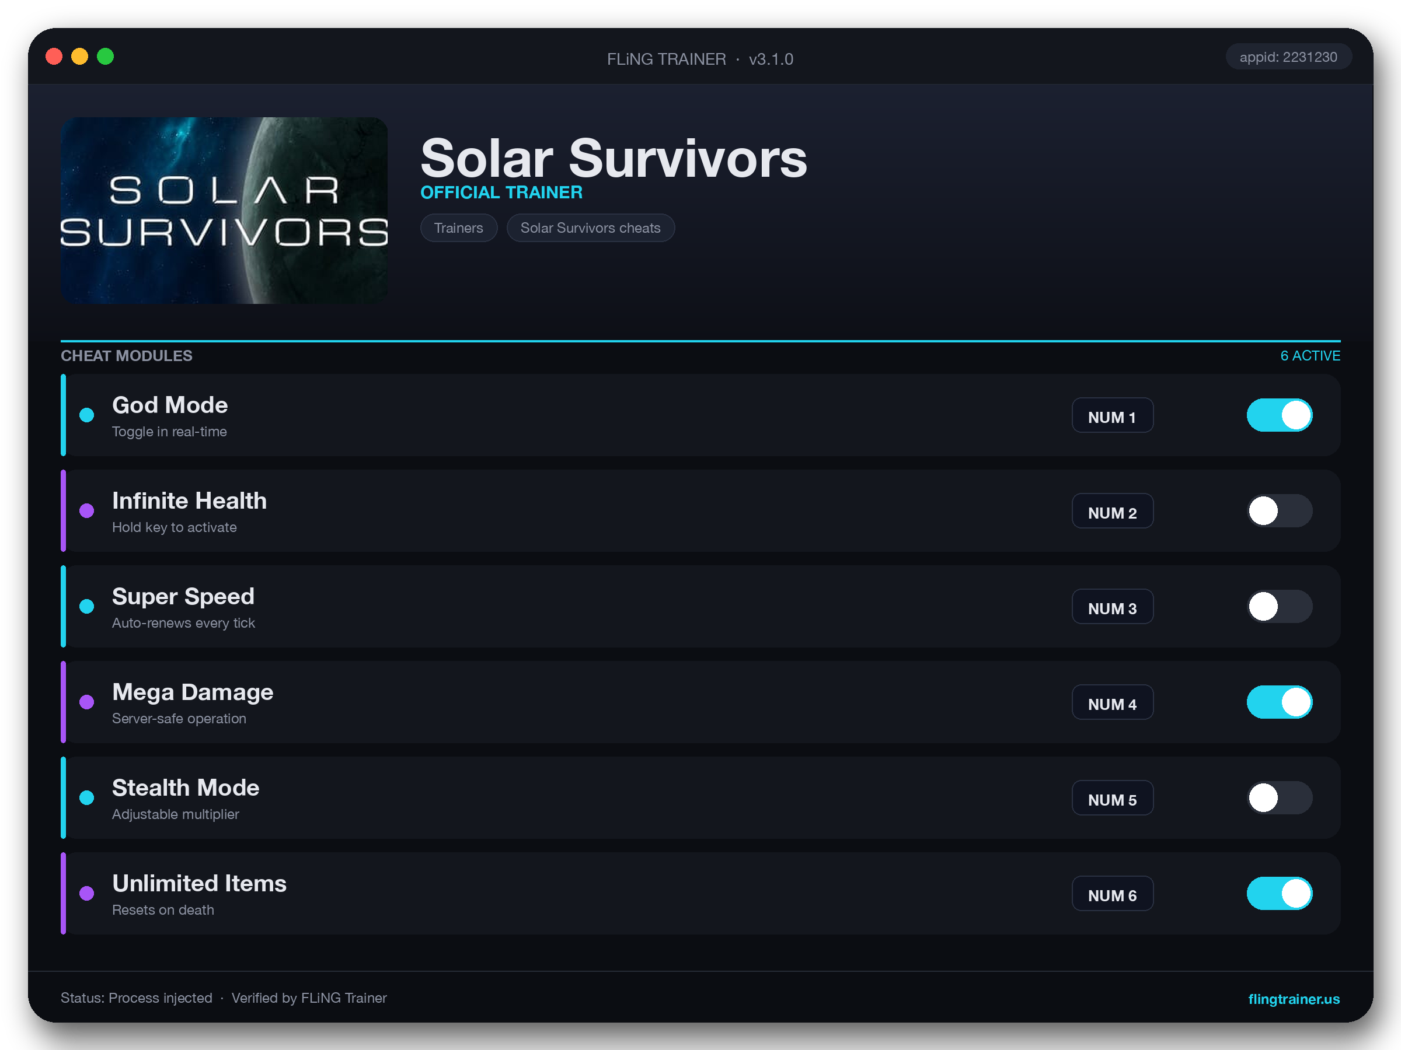Click the '6 ACTIVE' counter
The image size is (1401, 1050).
point(1310,356)
